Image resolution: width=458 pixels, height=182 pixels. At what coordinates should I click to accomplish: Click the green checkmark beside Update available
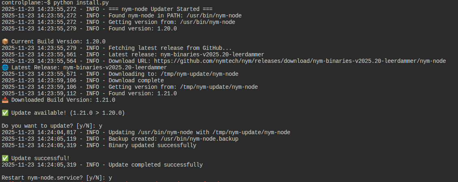[5, 113]
